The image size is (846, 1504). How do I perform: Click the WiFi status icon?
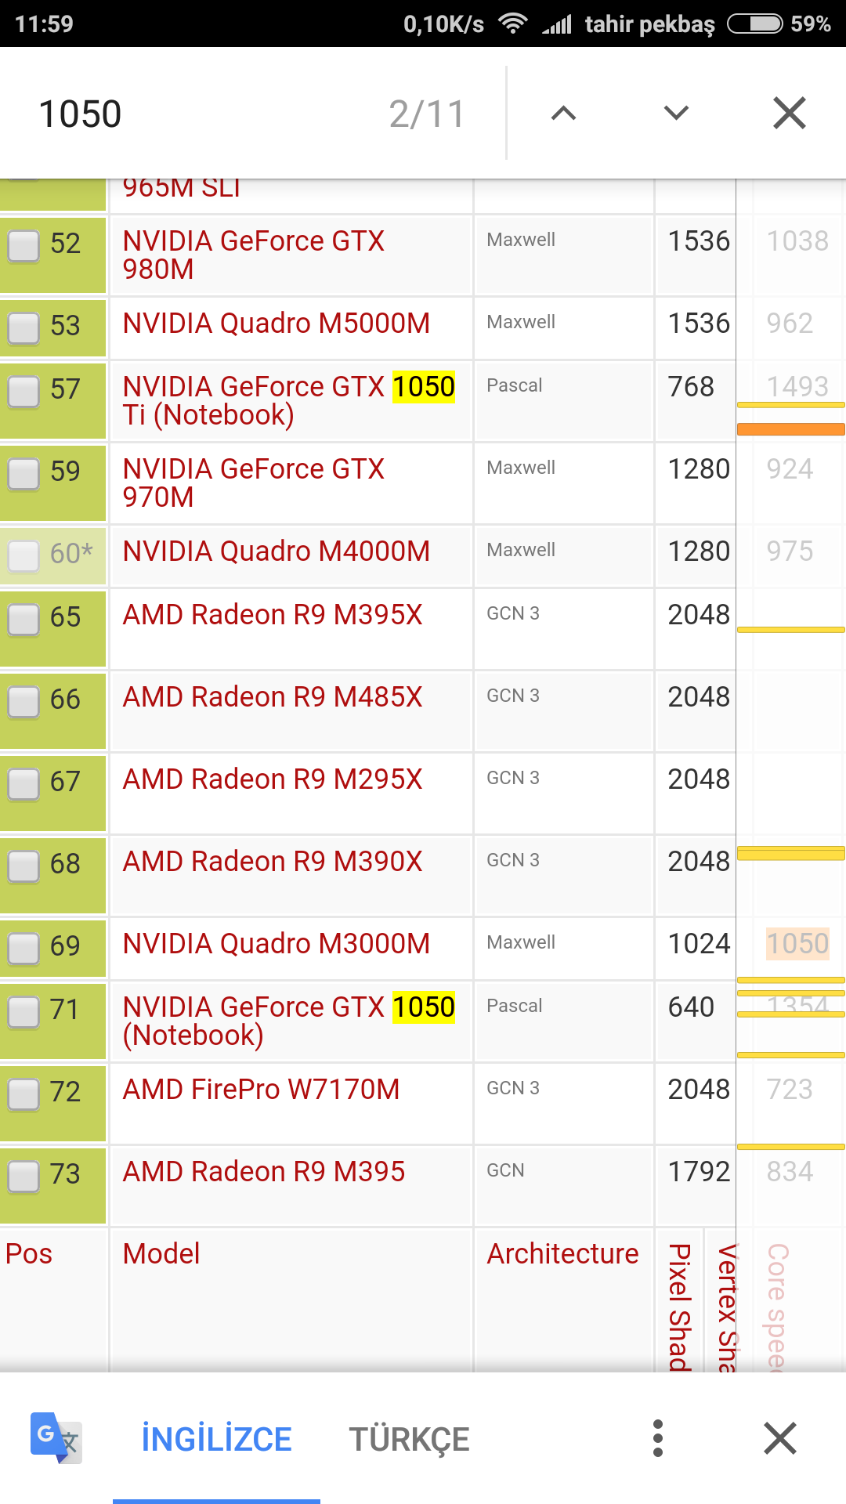tap(513, 23)
